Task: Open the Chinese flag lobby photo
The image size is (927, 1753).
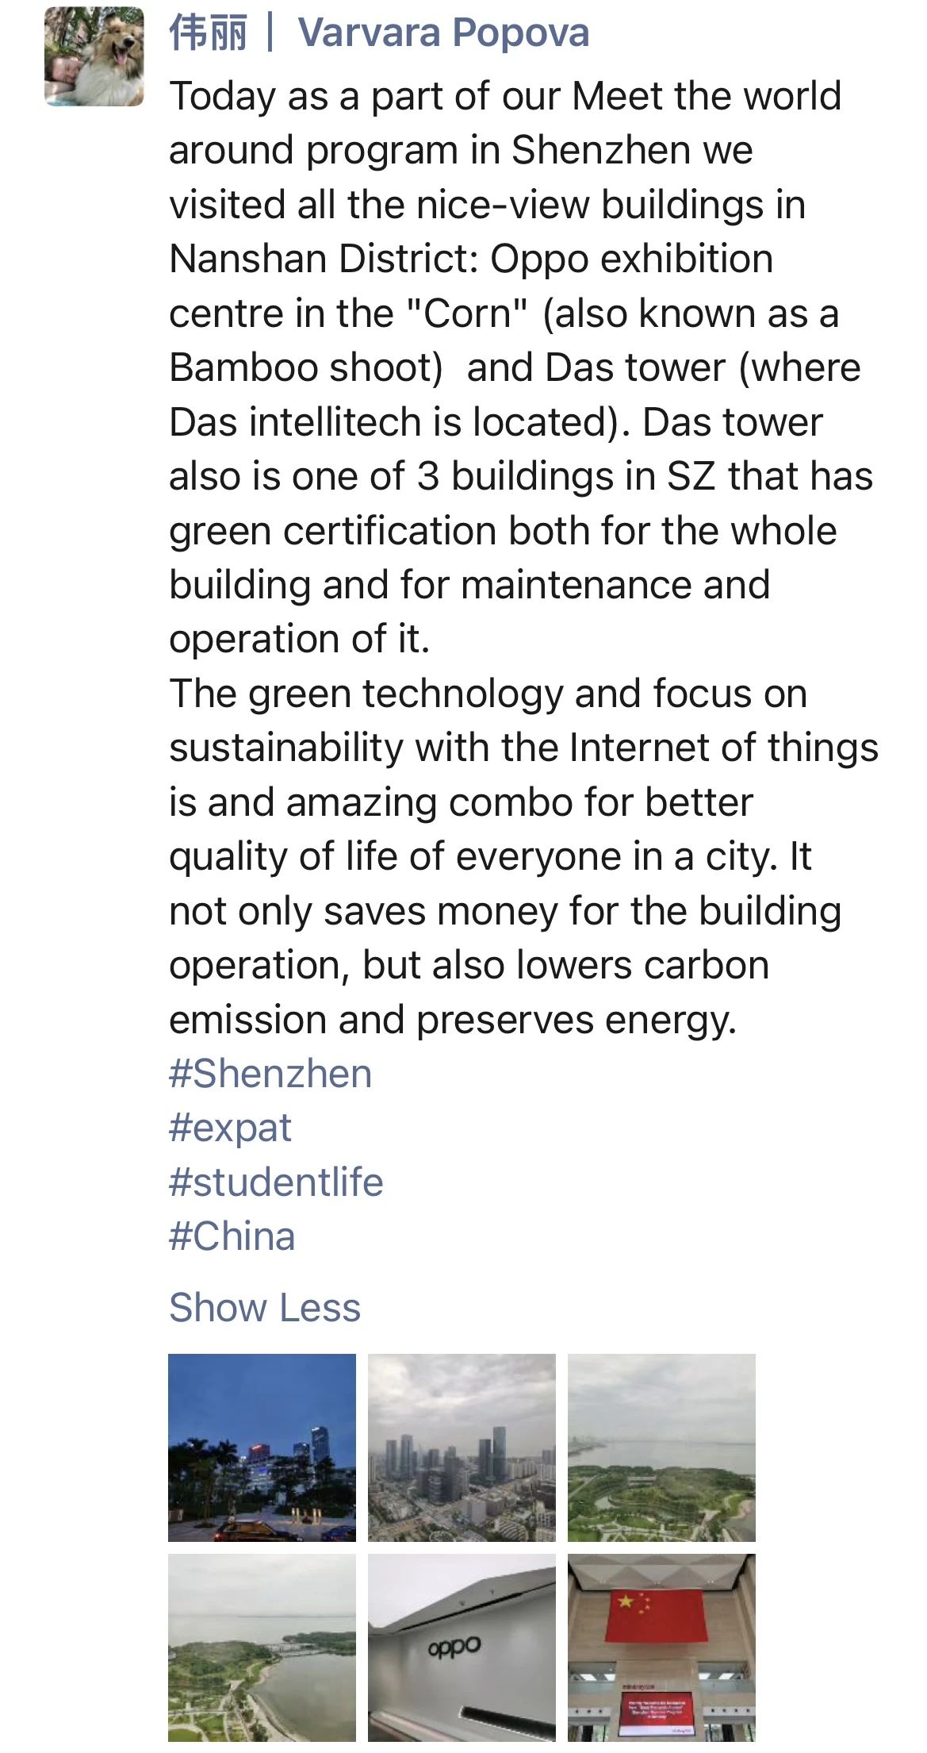Action: tap(661, 1647)
